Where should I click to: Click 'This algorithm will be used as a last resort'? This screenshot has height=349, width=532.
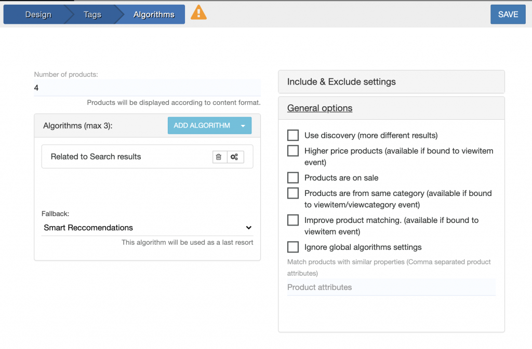point(187,242)
